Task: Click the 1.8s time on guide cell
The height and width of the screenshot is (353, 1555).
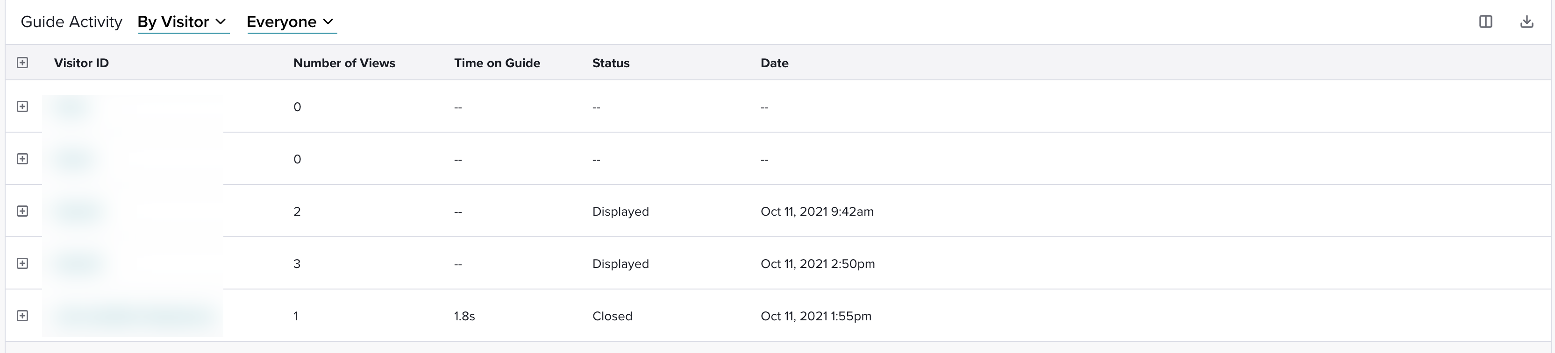Action: click(464, 316)
